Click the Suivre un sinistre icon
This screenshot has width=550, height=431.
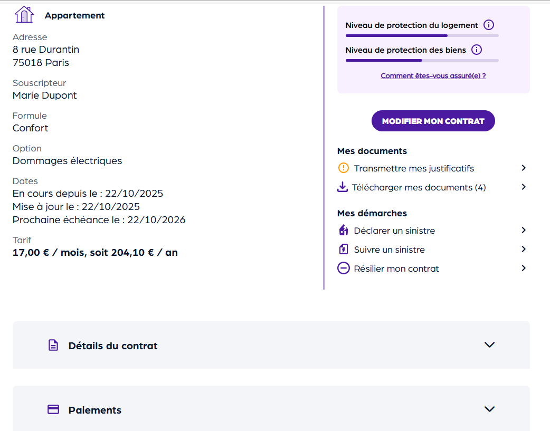[343, 250]
